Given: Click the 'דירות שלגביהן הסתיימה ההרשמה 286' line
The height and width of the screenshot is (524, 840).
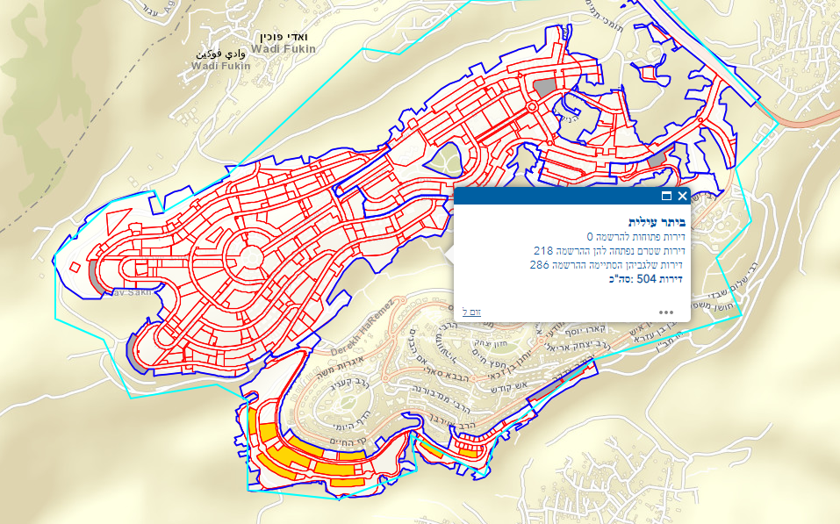Looking at the screenshot, I should [607, 265].
